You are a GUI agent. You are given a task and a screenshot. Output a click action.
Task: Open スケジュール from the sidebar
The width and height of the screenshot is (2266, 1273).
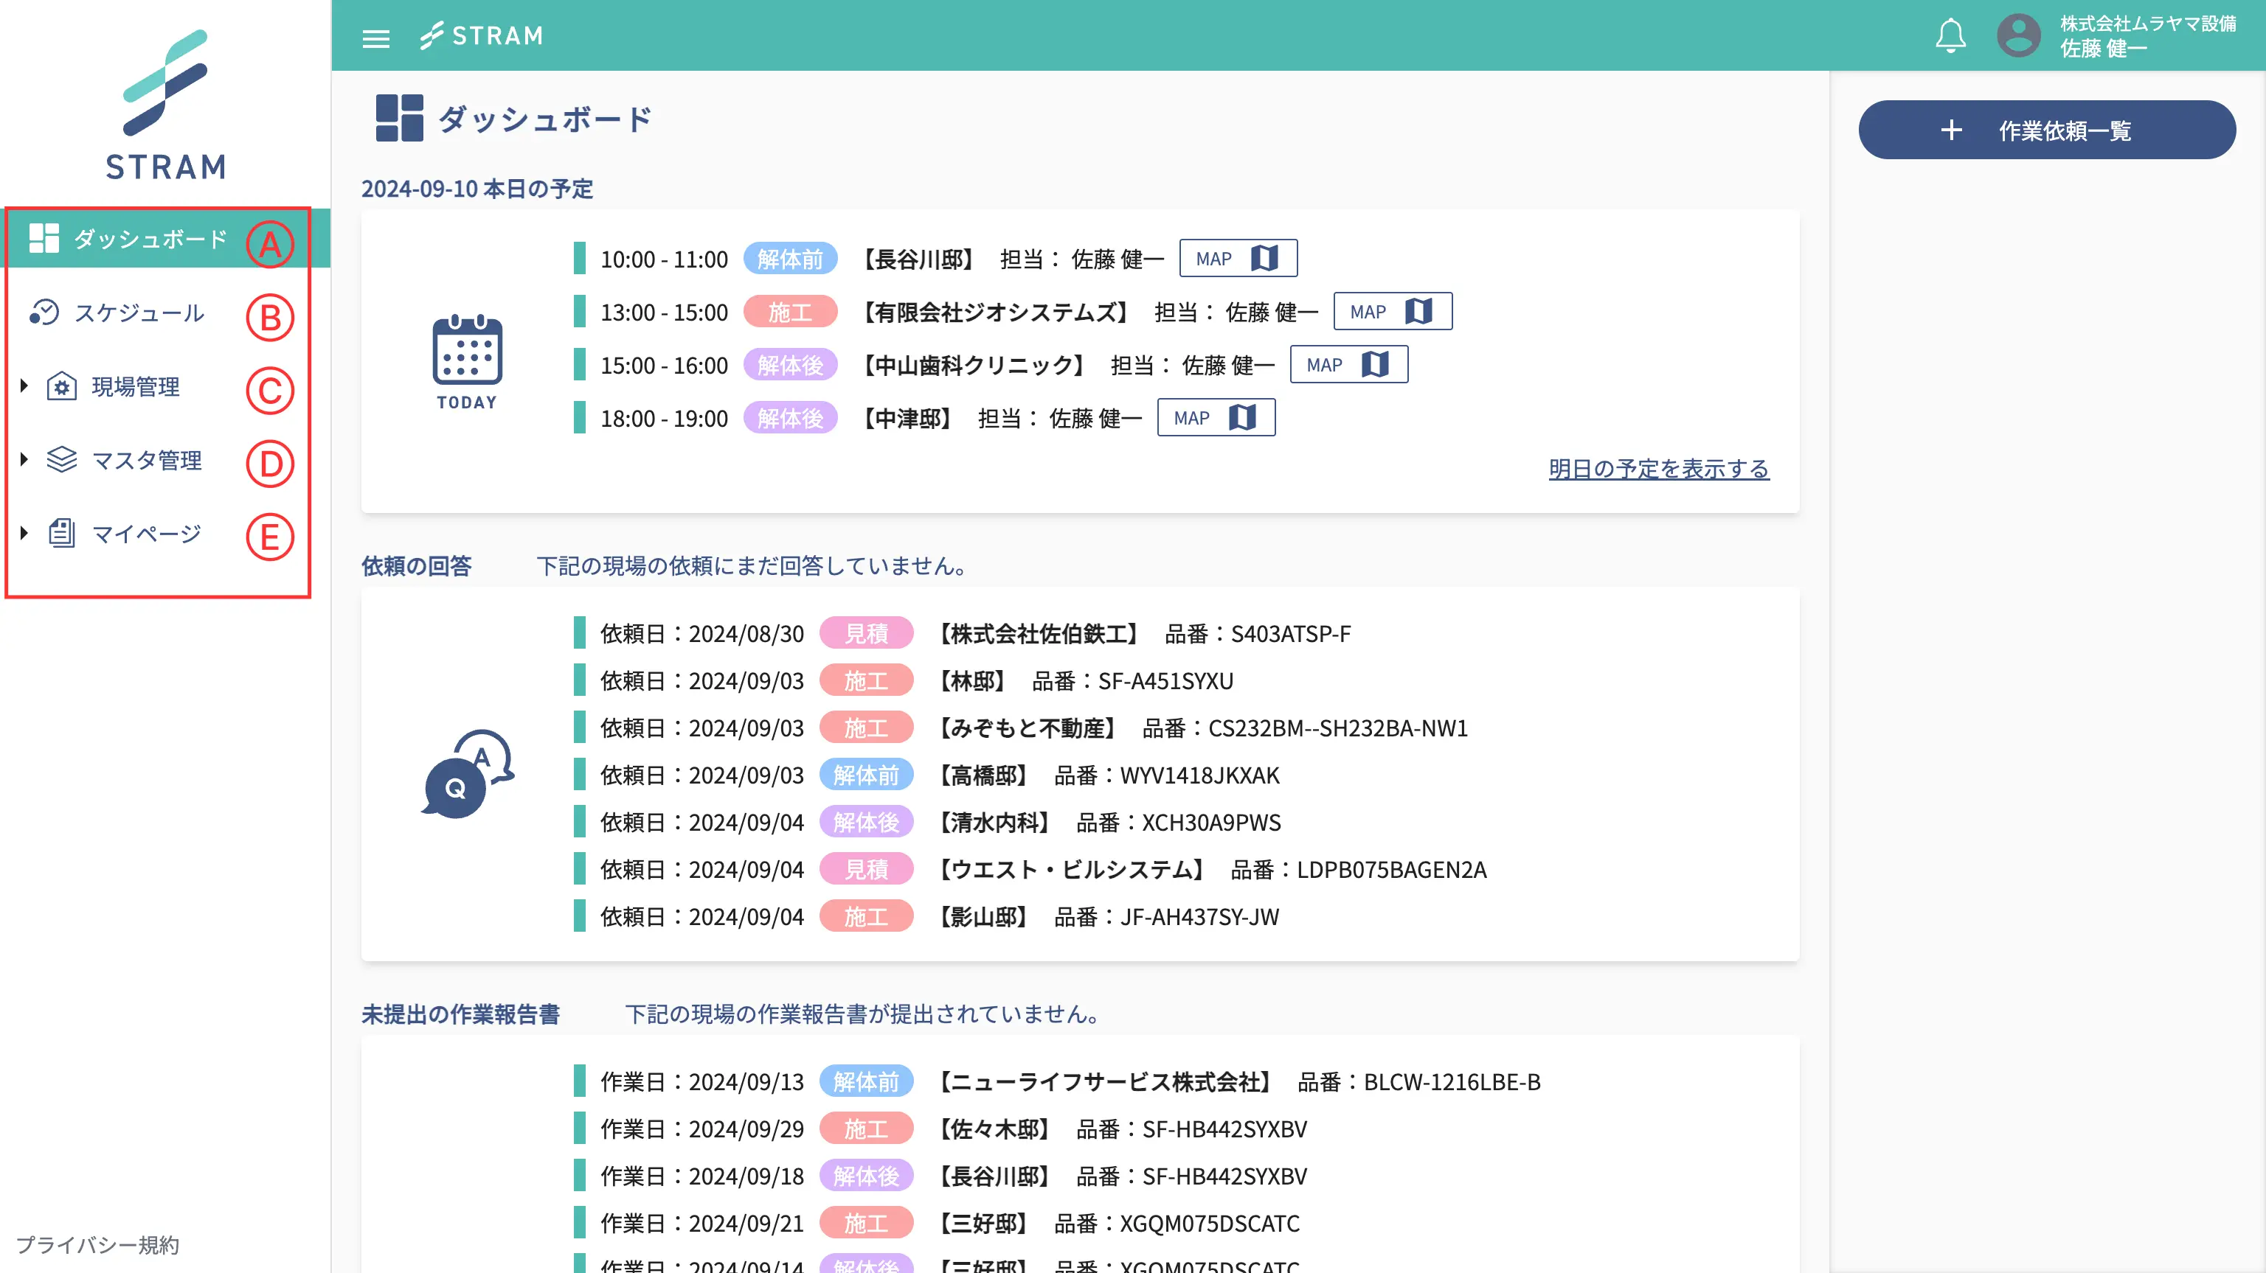139,312
